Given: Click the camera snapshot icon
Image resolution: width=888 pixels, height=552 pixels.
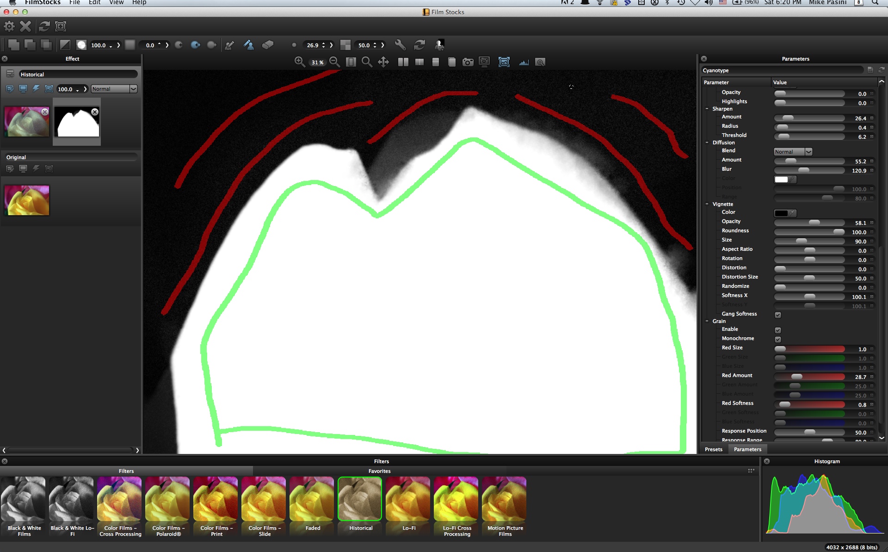Looking at the screenshot, I should coord(468,62).
